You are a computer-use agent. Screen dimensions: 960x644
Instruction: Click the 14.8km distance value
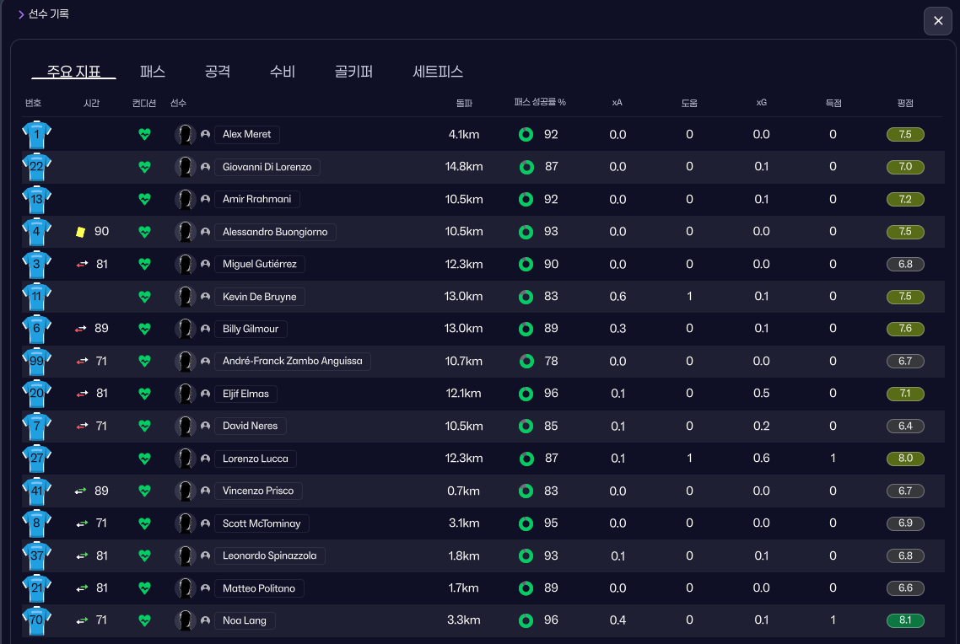pyautogui.click(x=463, y=167)
